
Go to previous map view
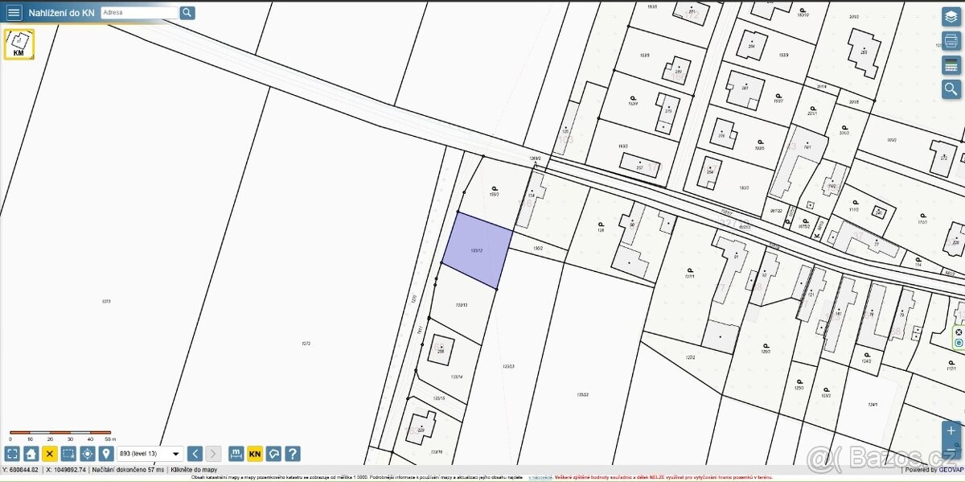tap(195, 454)
